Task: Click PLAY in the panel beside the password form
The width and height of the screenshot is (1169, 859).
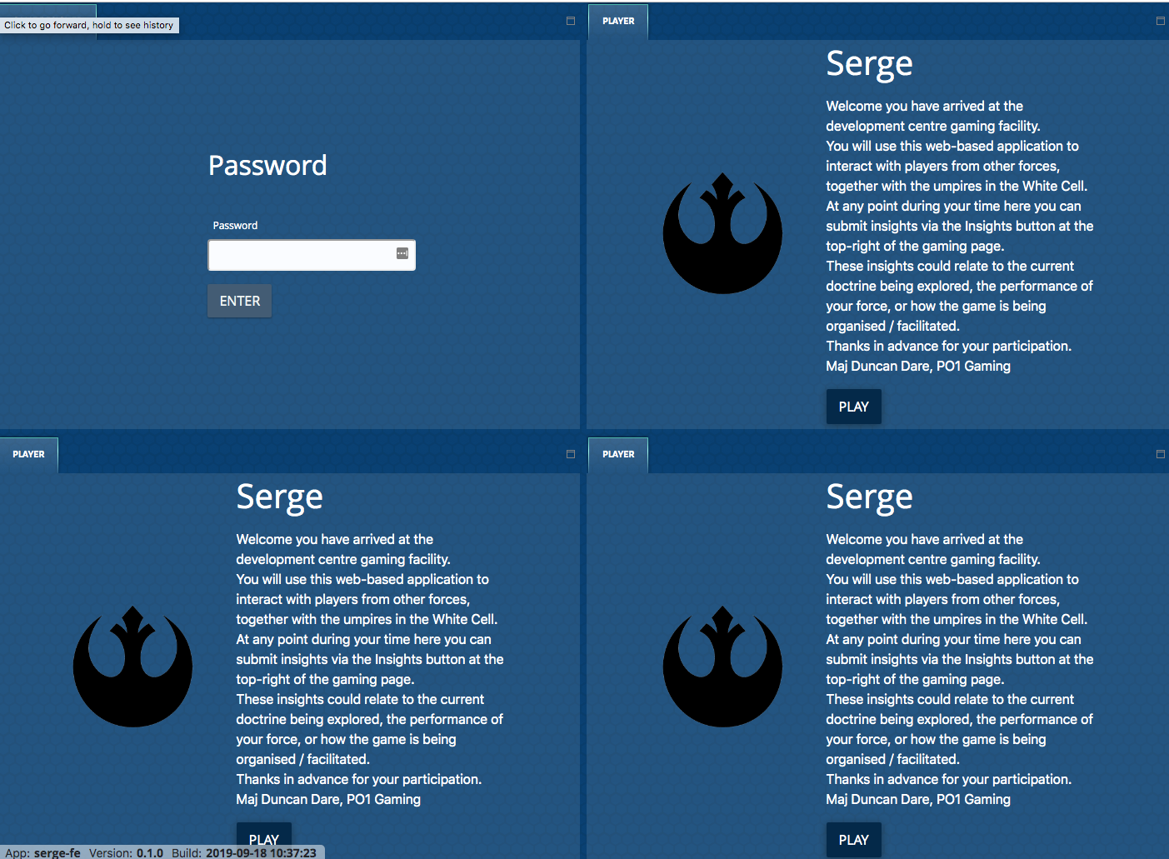Action: (853, 407)
